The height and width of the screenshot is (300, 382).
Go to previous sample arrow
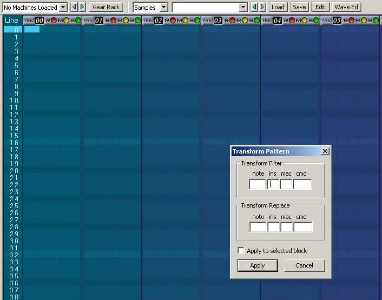tap(254, 7)
